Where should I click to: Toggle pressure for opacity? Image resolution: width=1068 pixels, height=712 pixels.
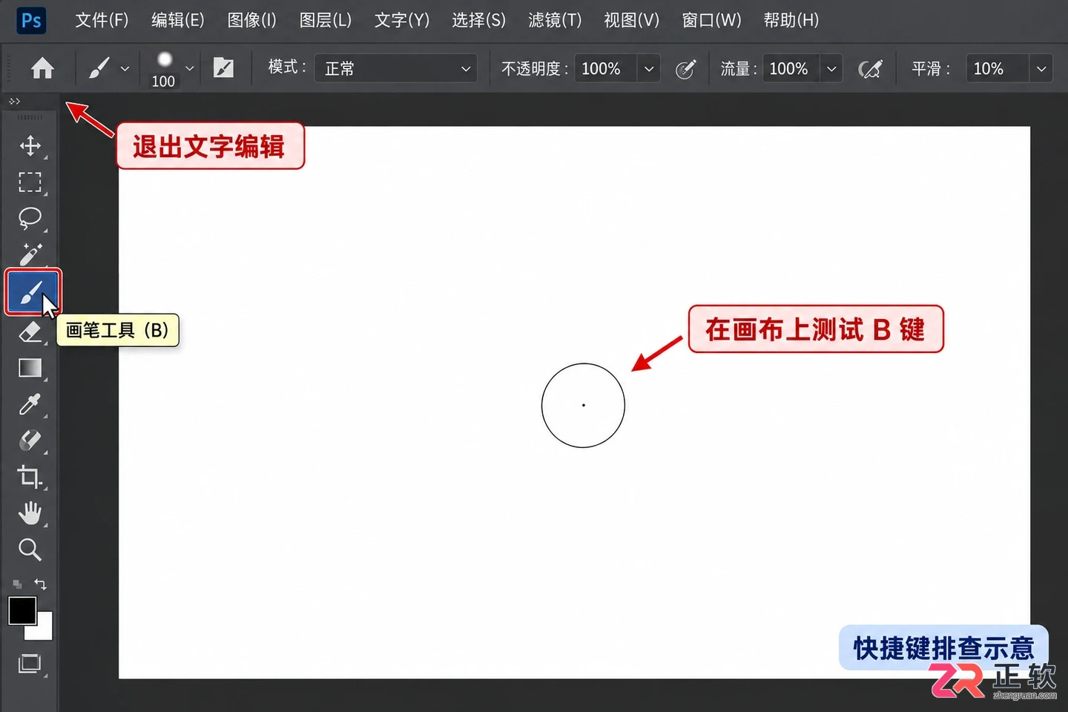tap(685, 69)
